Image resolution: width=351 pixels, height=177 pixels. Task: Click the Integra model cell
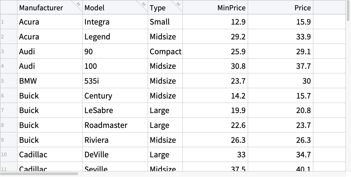pyautogui.click(x=115, y=22)
